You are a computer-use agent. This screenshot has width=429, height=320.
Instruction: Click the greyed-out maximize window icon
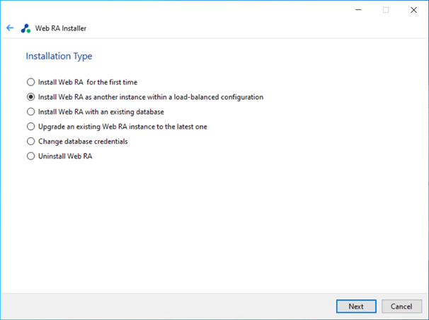pos(386,10)
